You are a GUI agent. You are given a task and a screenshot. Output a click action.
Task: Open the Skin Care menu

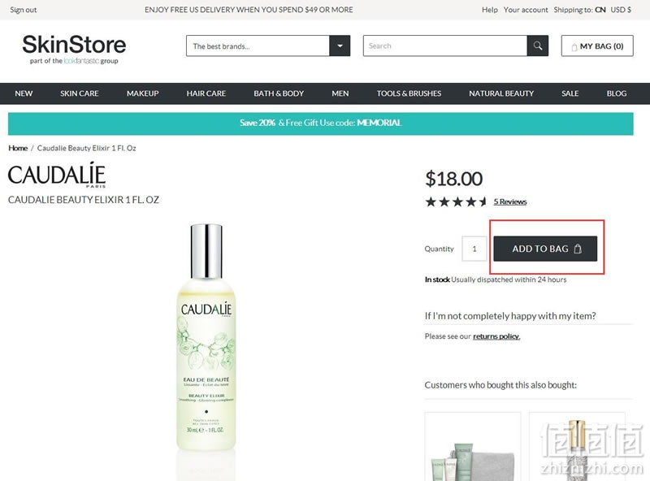click(79, 93)
